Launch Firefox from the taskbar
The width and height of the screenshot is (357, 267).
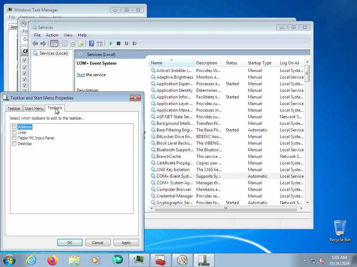click(x=53, y=260)
